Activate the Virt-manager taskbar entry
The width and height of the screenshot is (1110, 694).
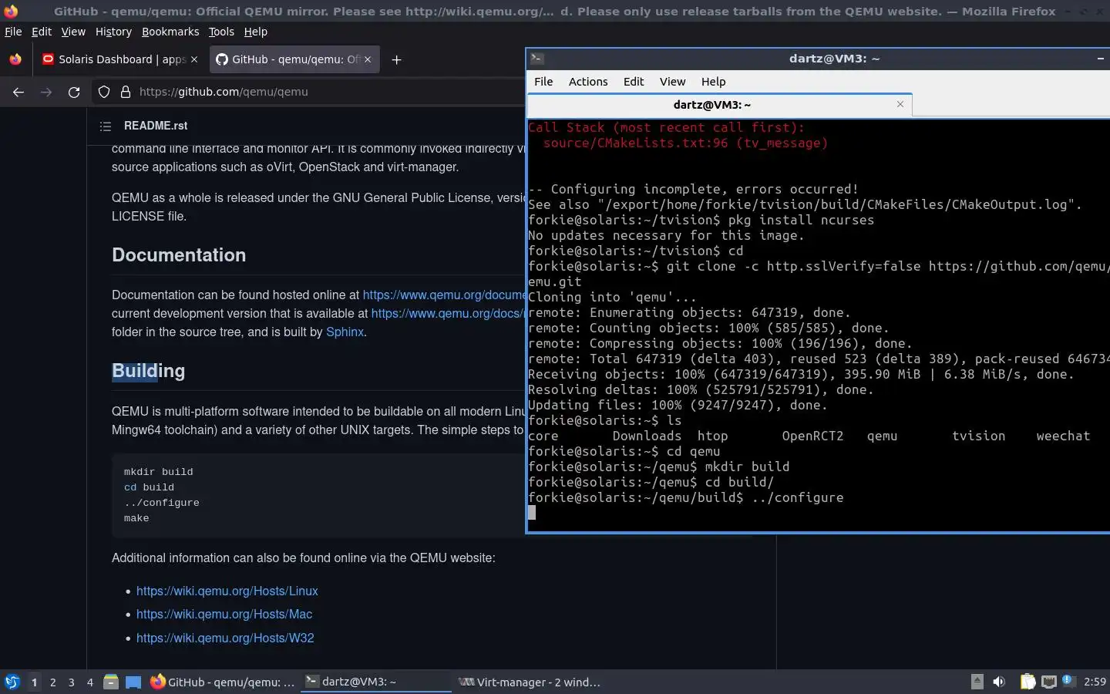530,682
